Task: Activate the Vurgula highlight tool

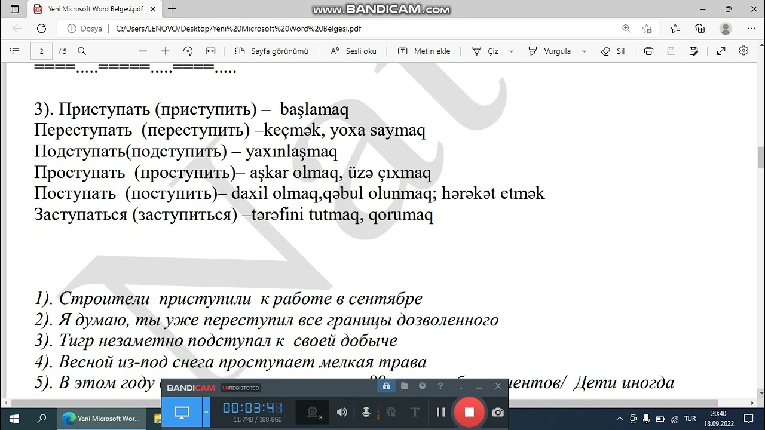Action: (550, 51)
